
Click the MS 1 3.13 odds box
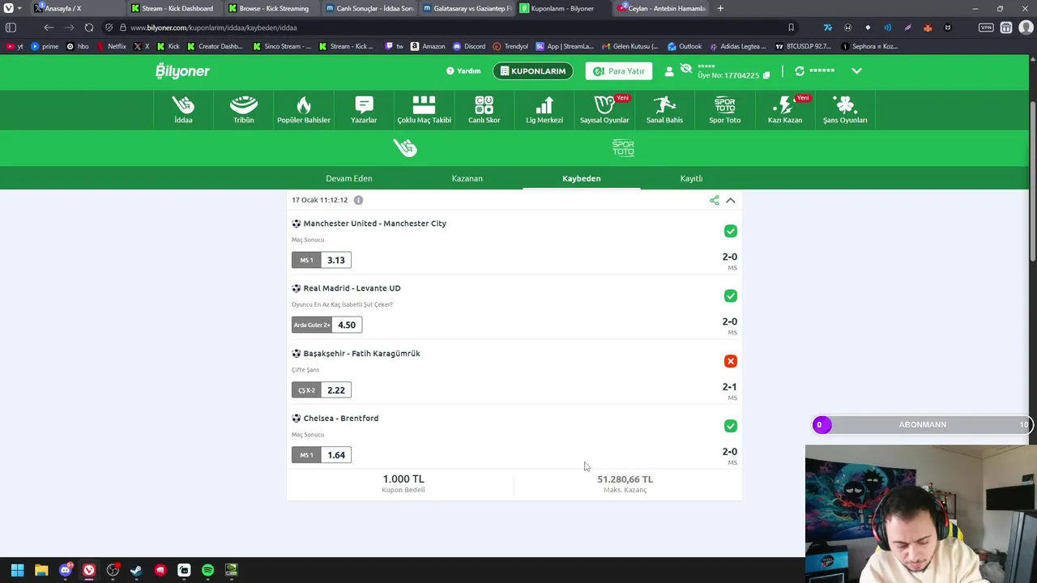322,260
